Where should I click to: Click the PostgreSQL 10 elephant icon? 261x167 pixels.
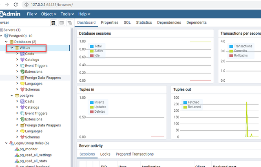tap(6, 36)
